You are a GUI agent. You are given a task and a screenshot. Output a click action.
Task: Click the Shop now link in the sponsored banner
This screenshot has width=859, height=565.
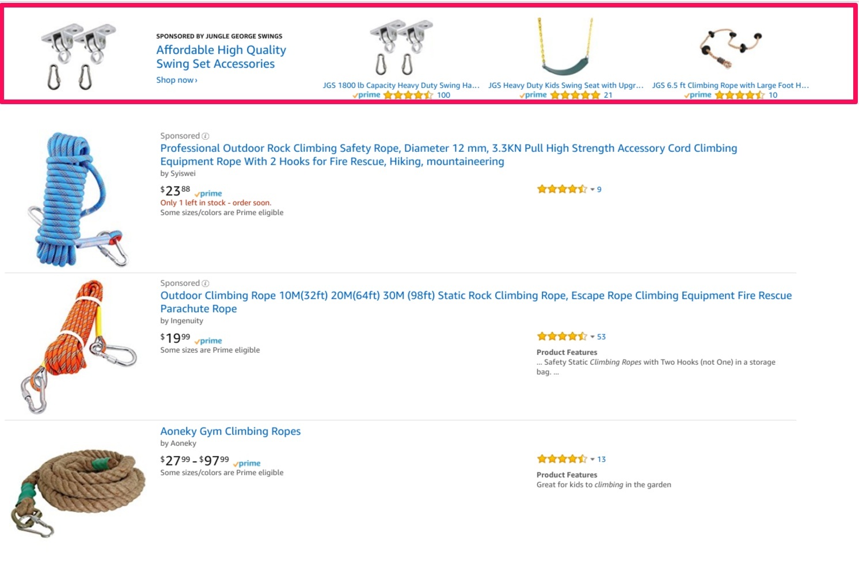[x=177, y=80]
